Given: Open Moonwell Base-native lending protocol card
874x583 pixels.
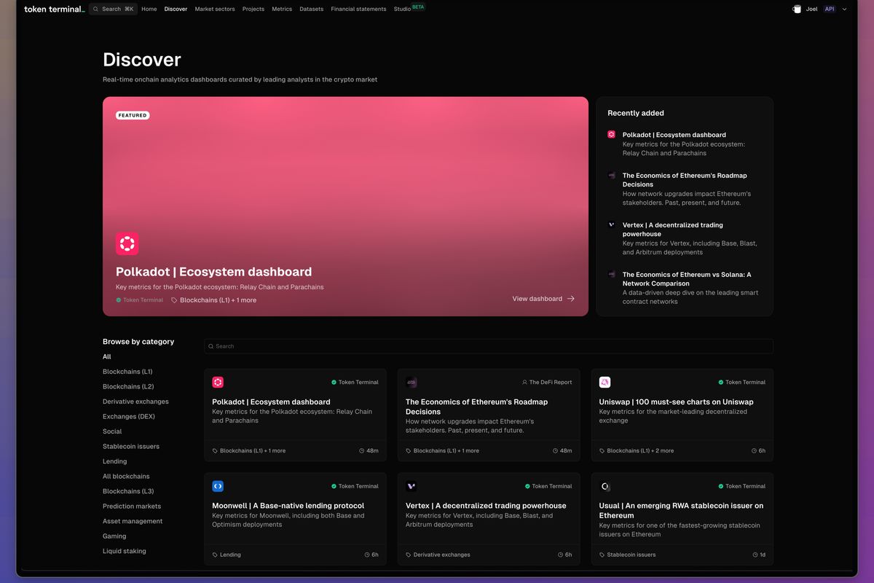Looking at the screenshot, I should tap(288, 506).
